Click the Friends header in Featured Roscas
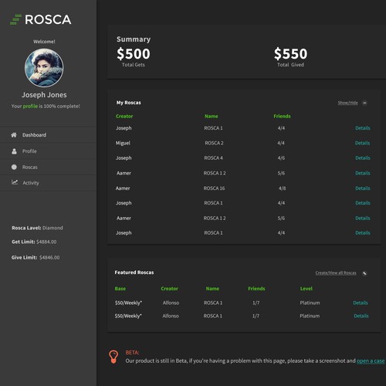Viewport: 386px width, 386px height. (256, 289)
